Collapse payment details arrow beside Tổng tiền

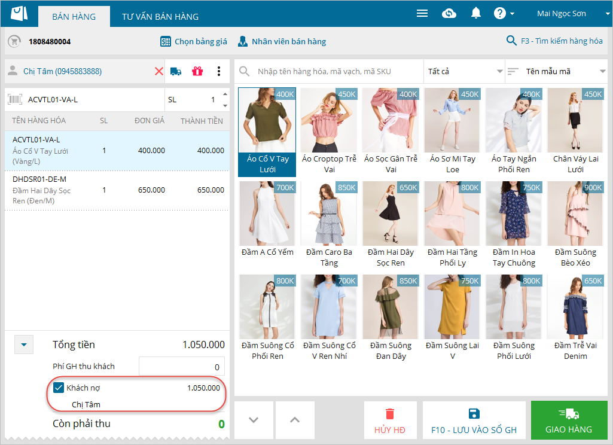pyautogui.click(x=24, y=345)
